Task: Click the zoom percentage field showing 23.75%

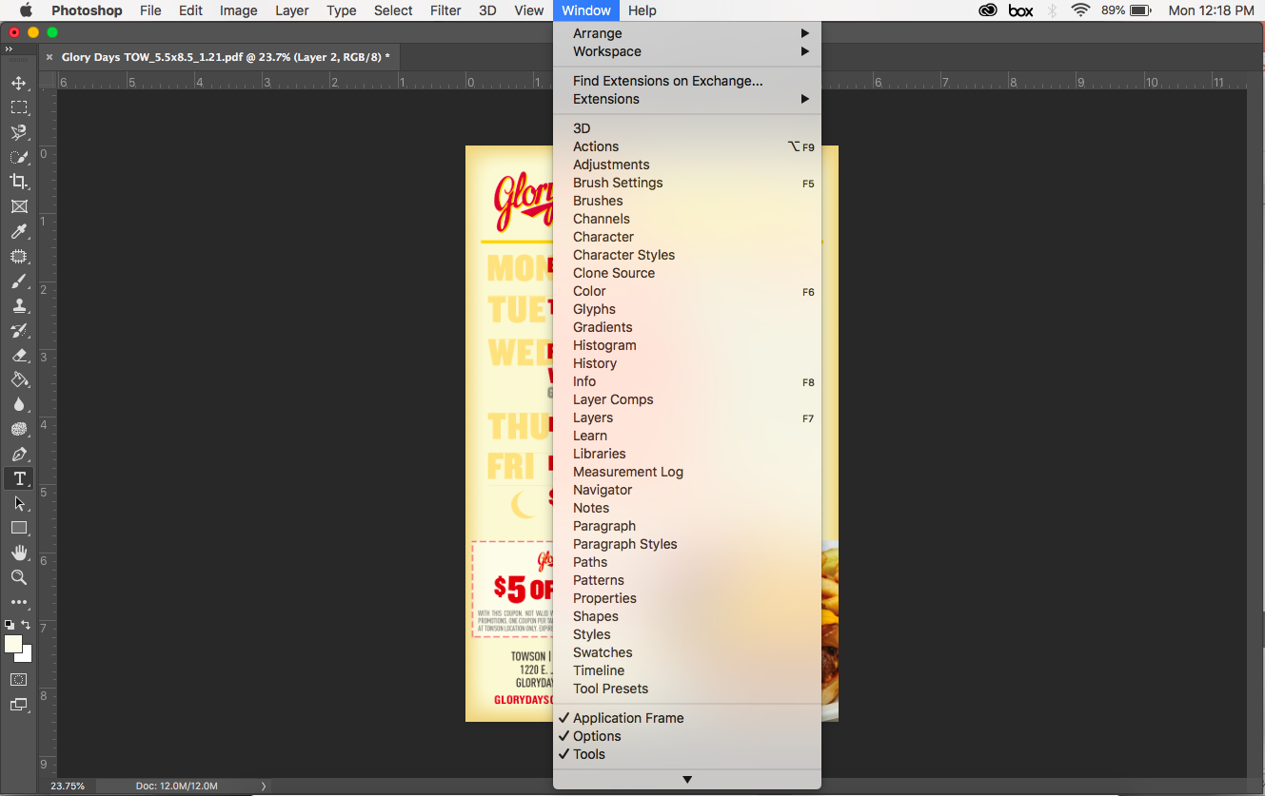Action: pyautogui.click(x=68, y=786)
